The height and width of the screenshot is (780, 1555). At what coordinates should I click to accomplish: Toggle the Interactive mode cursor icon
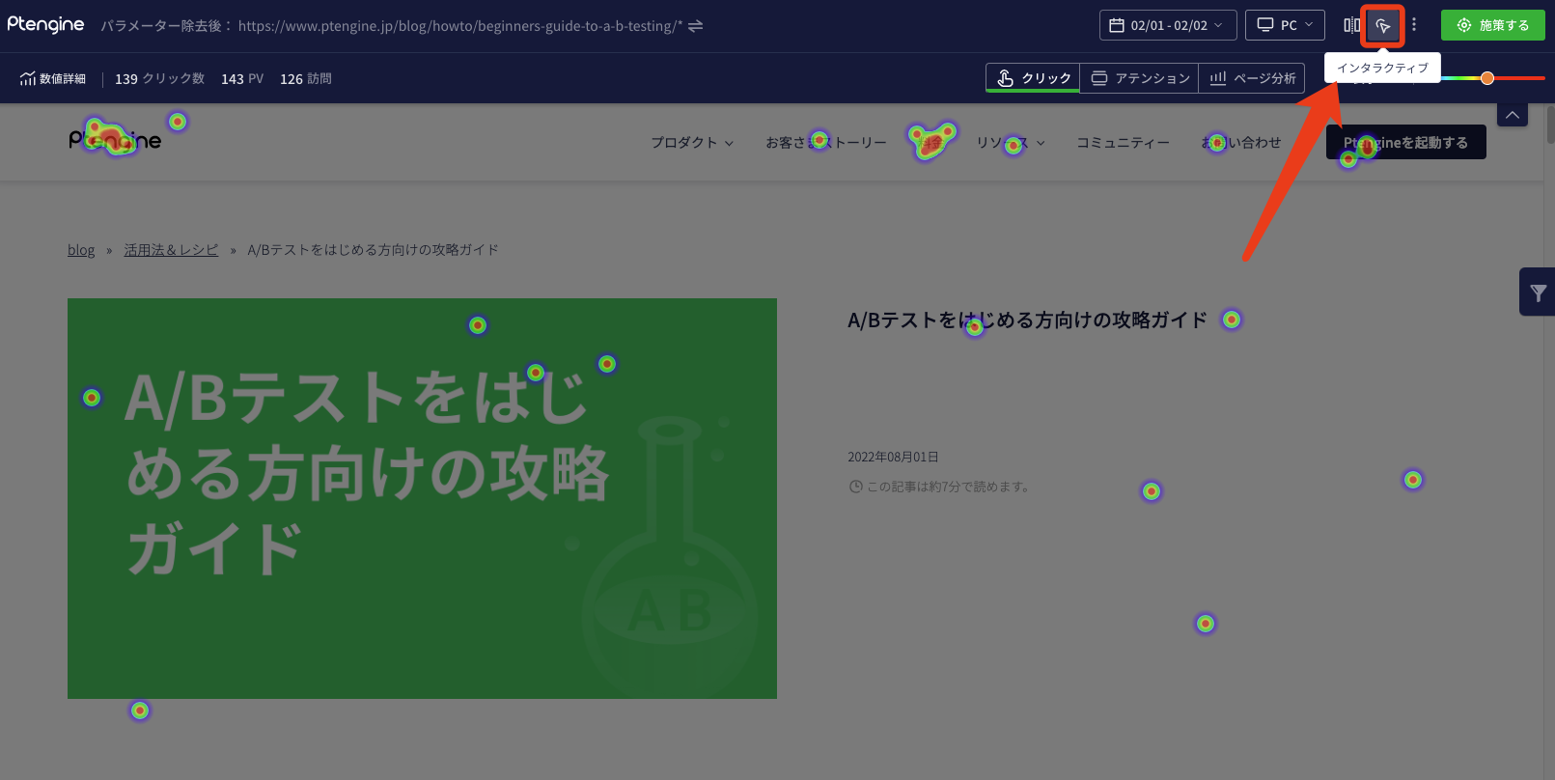tap(1382, 26)
